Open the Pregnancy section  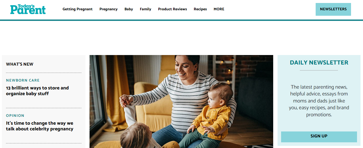(109, 9)
